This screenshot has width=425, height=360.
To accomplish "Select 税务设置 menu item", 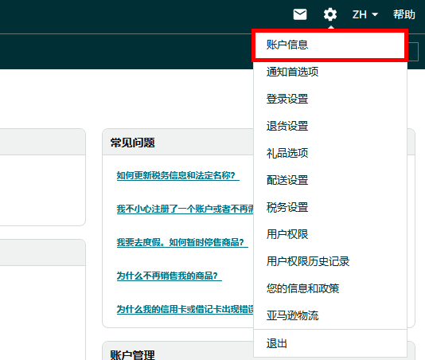I will click(330, 208).
